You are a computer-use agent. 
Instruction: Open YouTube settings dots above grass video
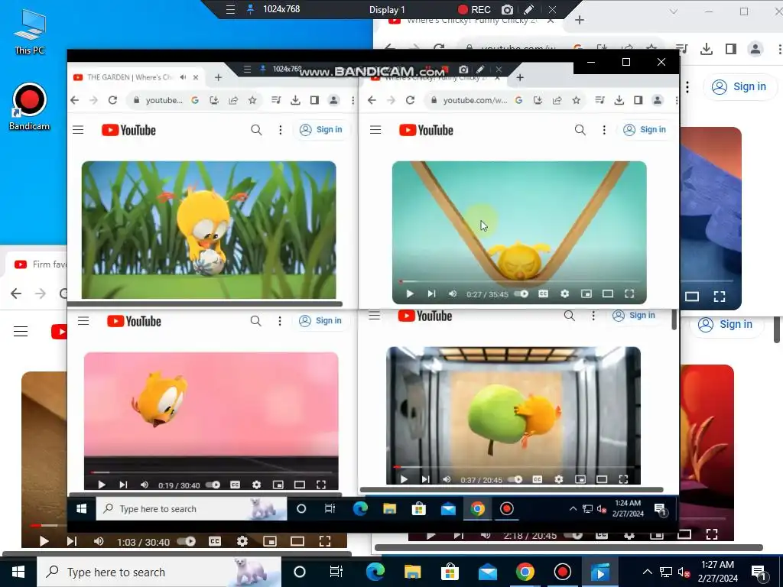pos(280,130)
